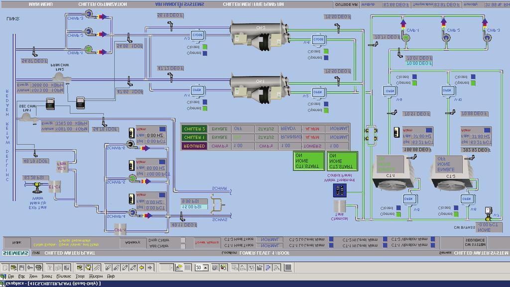Select the CHWP-2 chilled water pump
Viewport: 510px width, 287px height.
[89, 31]
